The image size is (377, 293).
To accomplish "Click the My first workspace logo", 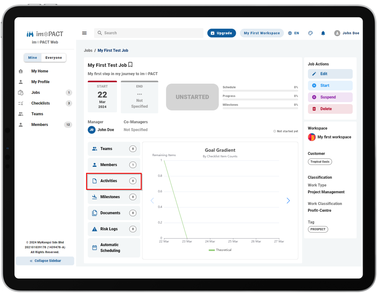I will 312,137.
